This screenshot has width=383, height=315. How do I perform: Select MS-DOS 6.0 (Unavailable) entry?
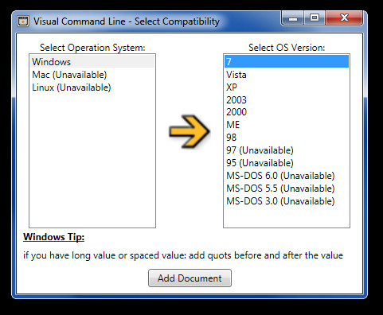coord(287,176)
